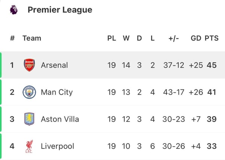The height and width of the screenshot is (160, 225).
Task: Click the PL column header
Action: pyautogui.click(x=112, y=38)
